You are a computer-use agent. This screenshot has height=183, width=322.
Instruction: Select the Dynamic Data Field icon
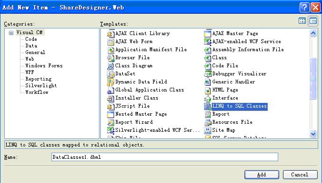[110, 82]
